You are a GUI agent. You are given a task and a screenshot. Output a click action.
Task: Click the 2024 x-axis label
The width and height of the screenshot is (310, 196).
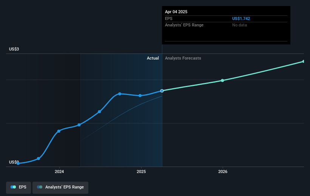pyautogui.click(x=59, y=172)
